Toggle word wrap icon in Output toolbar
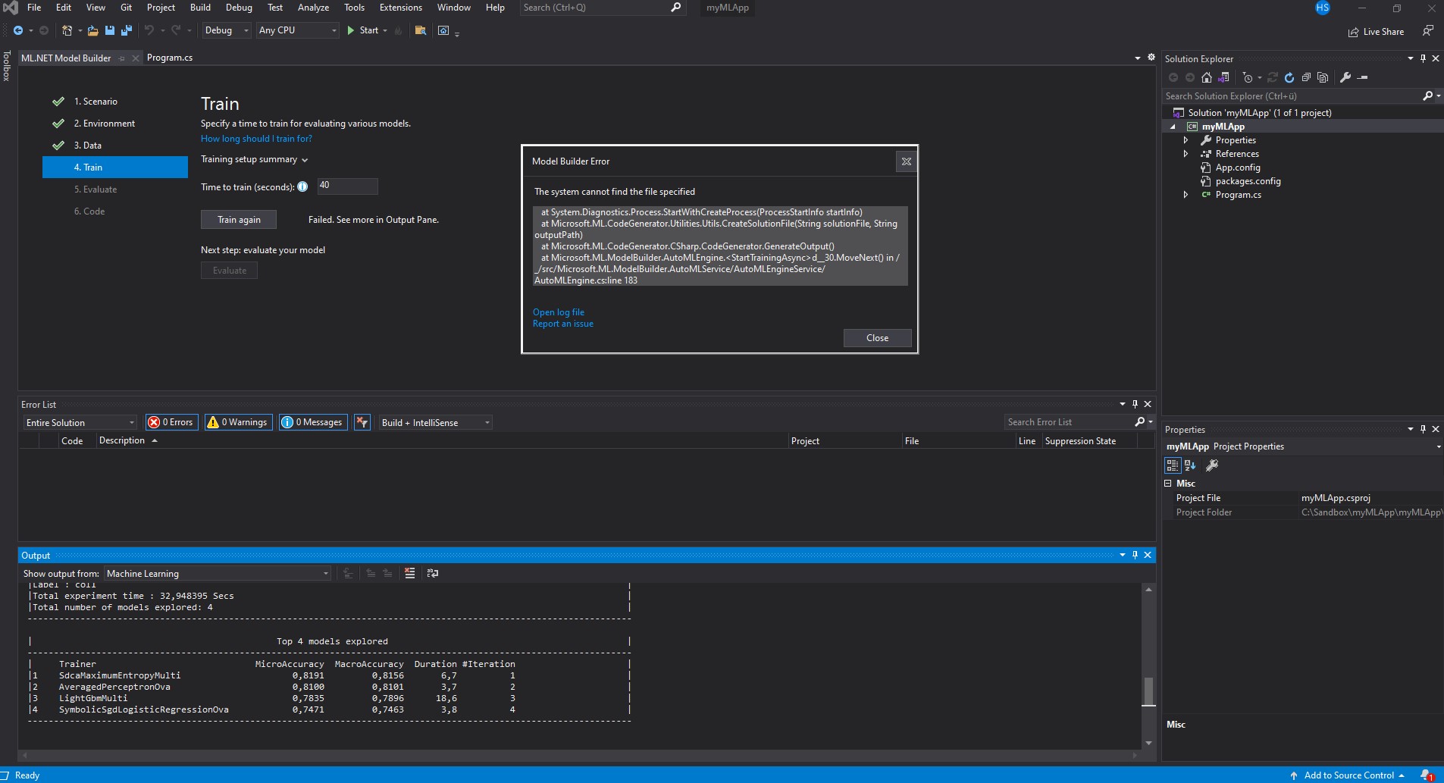This screenshot has width=1444, height=783. [432, 573]
